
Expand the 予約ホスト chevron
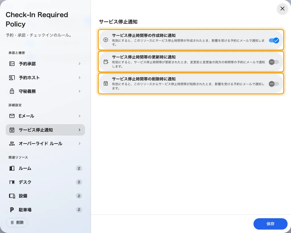(x=80, y=78)
